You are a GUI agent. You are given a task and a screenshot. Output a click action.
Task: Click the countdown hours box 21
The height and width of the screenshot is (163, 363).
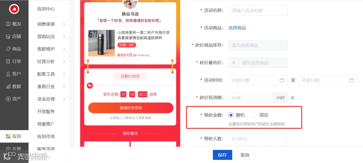(x=124, y=94)
